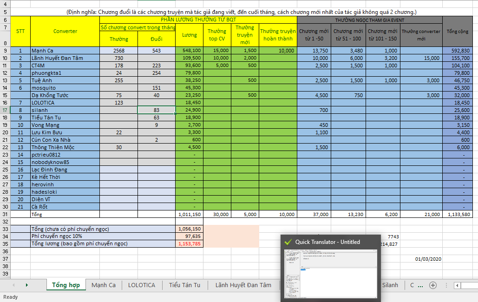The width and height of the screenshot is (478, 302).
Task: Select the Phí chuyển ngọc 10% cell
Action: [x=103, y=236]
